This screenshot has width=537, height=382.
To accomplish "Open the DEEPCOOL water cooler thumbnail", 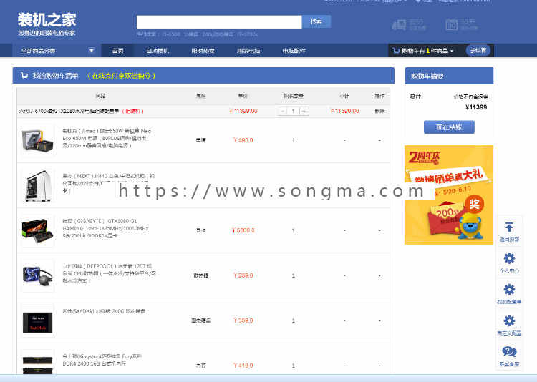I will (38, 275).
